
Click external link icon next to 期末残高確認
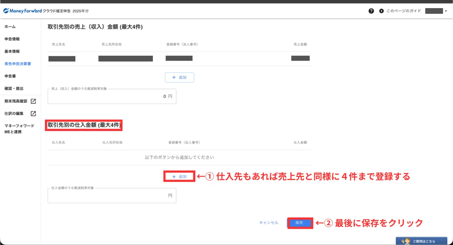33,101
